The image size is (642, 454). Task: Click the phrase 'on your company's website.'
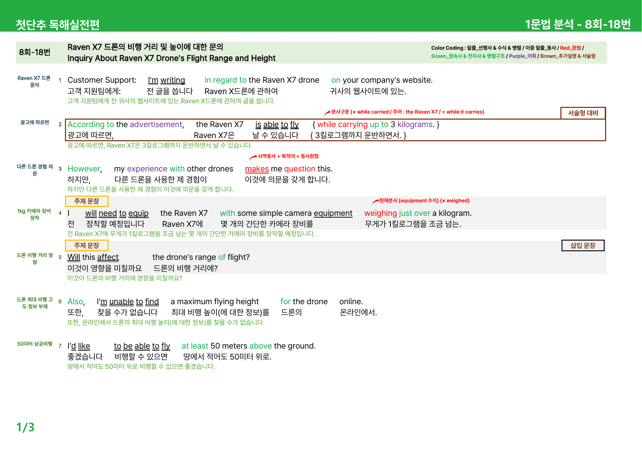pos(382,80)
